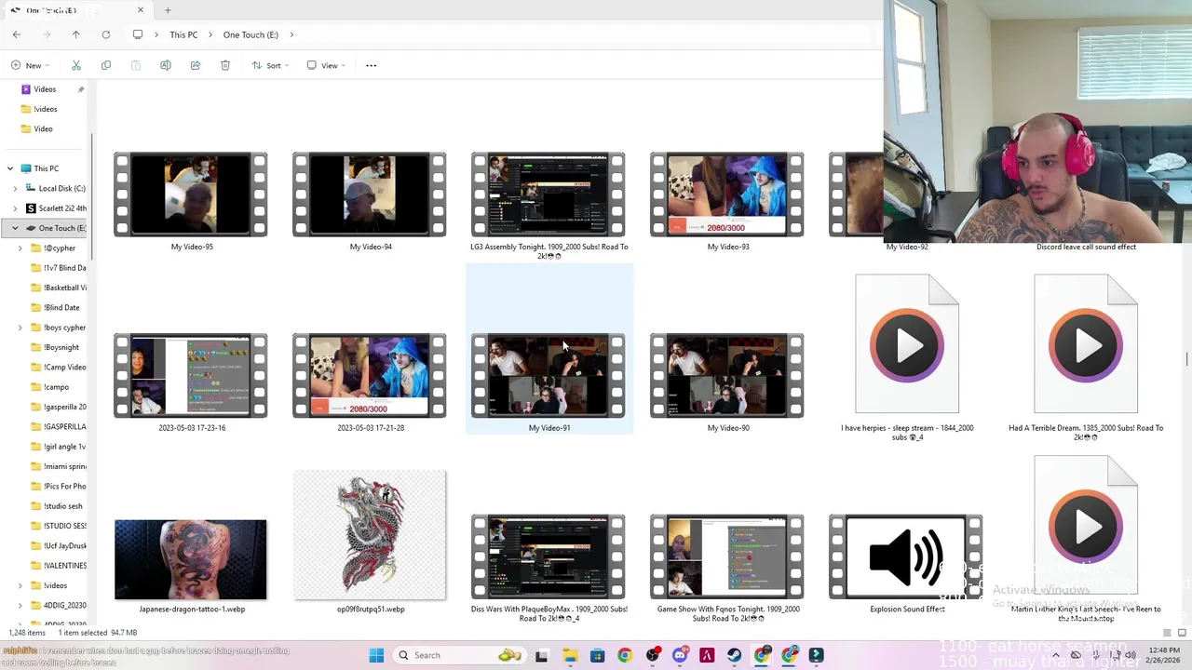The image size is (1192, 670).
Task: Open the View layout dropdown
Action: pos(326,65)
